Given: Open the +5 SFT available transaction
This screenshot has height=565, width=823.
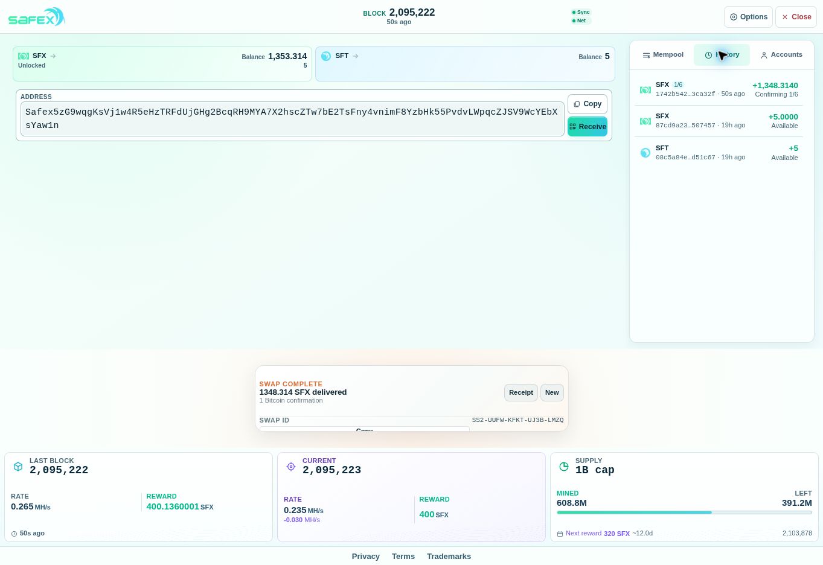Looking at the screenshot, I should pos(719,153).
